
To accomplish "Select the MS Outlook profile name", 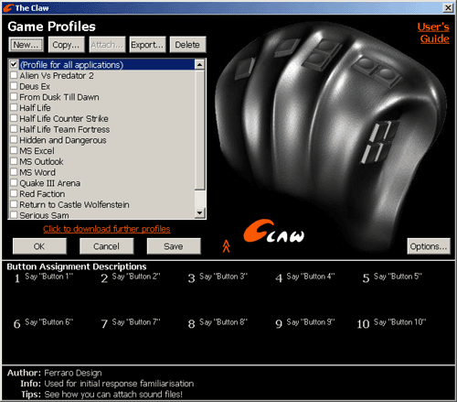I will [x=41, y=161].
